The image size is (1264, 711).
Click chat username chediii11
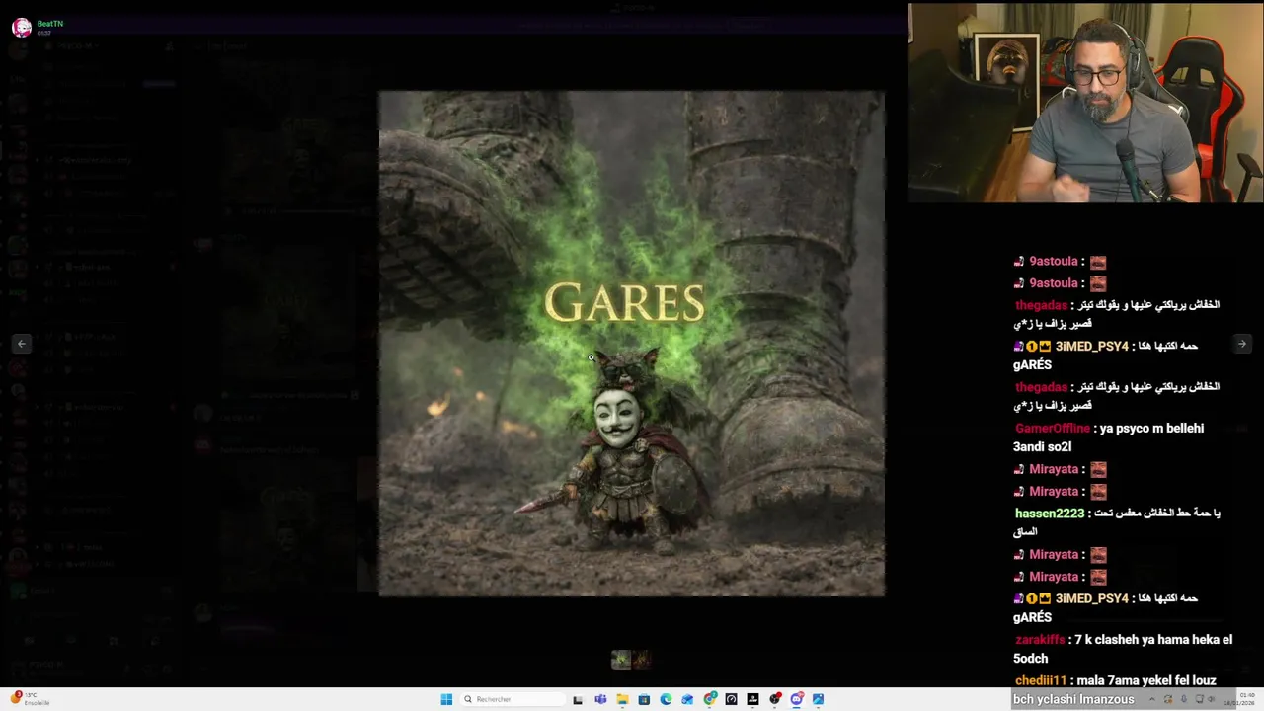click(x=1041, y=681)
